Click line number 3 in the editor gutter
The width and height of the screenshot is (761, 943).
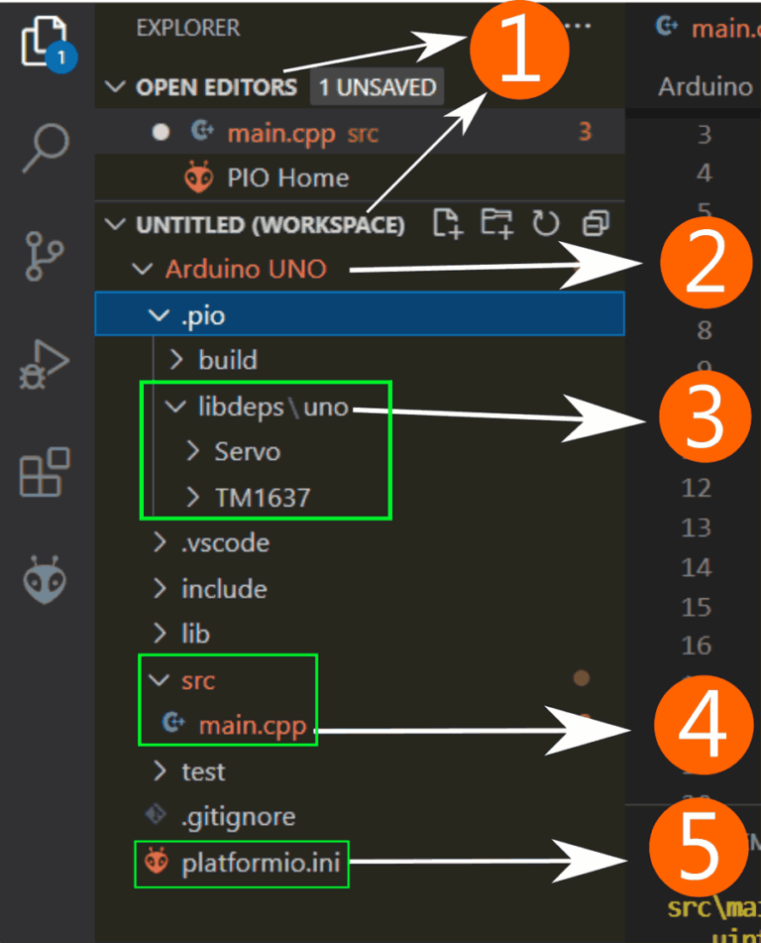click(705, 135)
